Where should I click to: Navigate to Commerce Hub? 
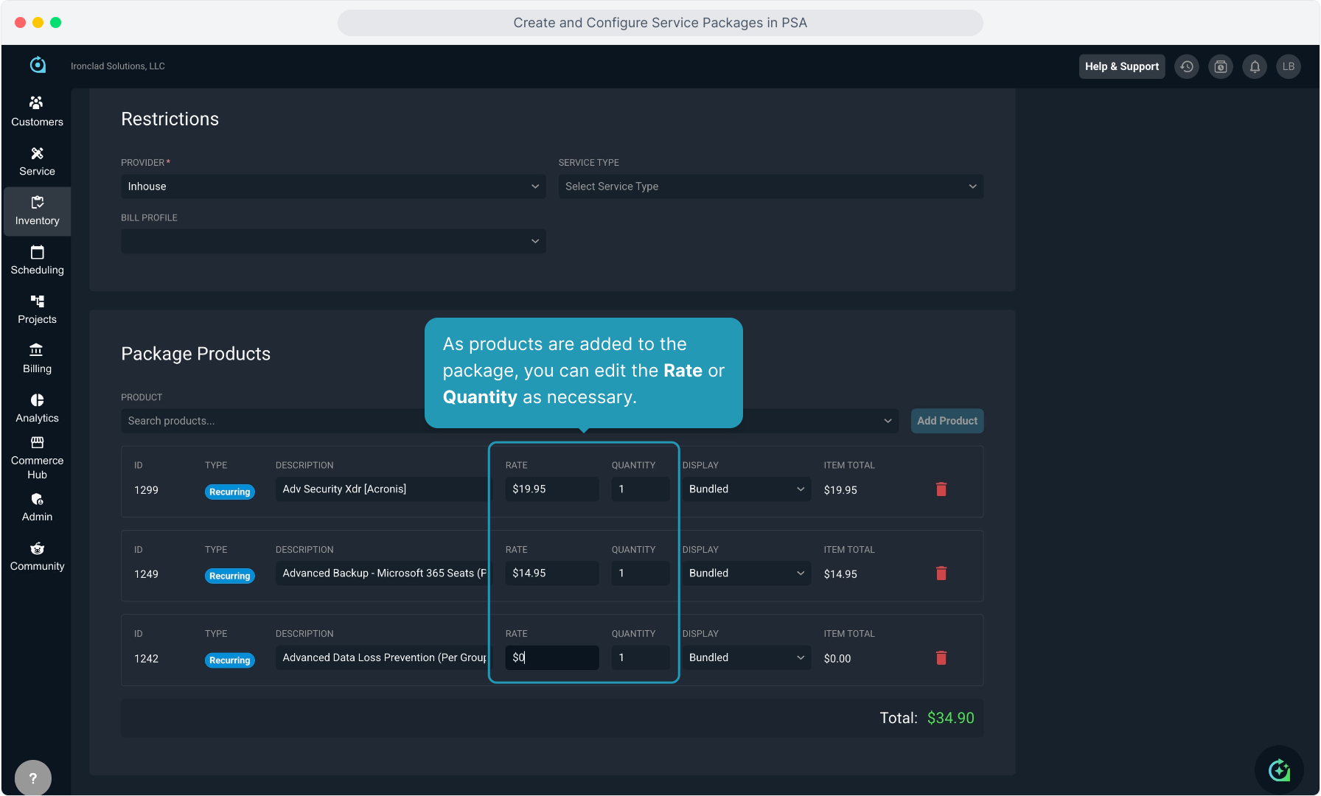pyautogui.click(x=37, y=457)
